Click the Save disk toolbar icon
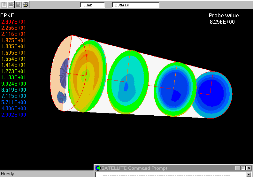This screenshot has width=253, height=177. 18,4
